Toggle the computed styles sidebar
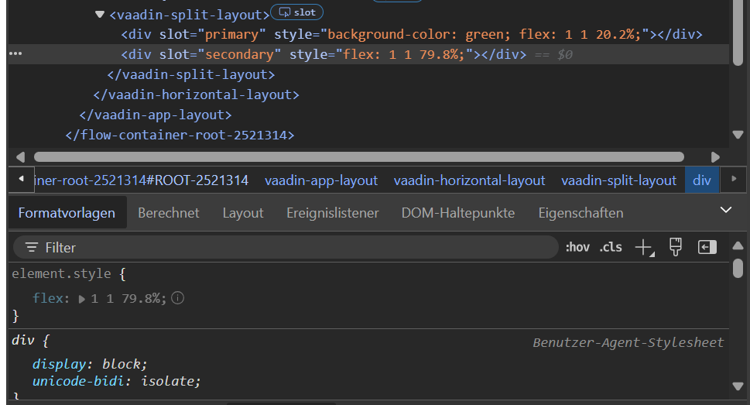The height and width of the screenshot is (405, 750). point(707,248)
